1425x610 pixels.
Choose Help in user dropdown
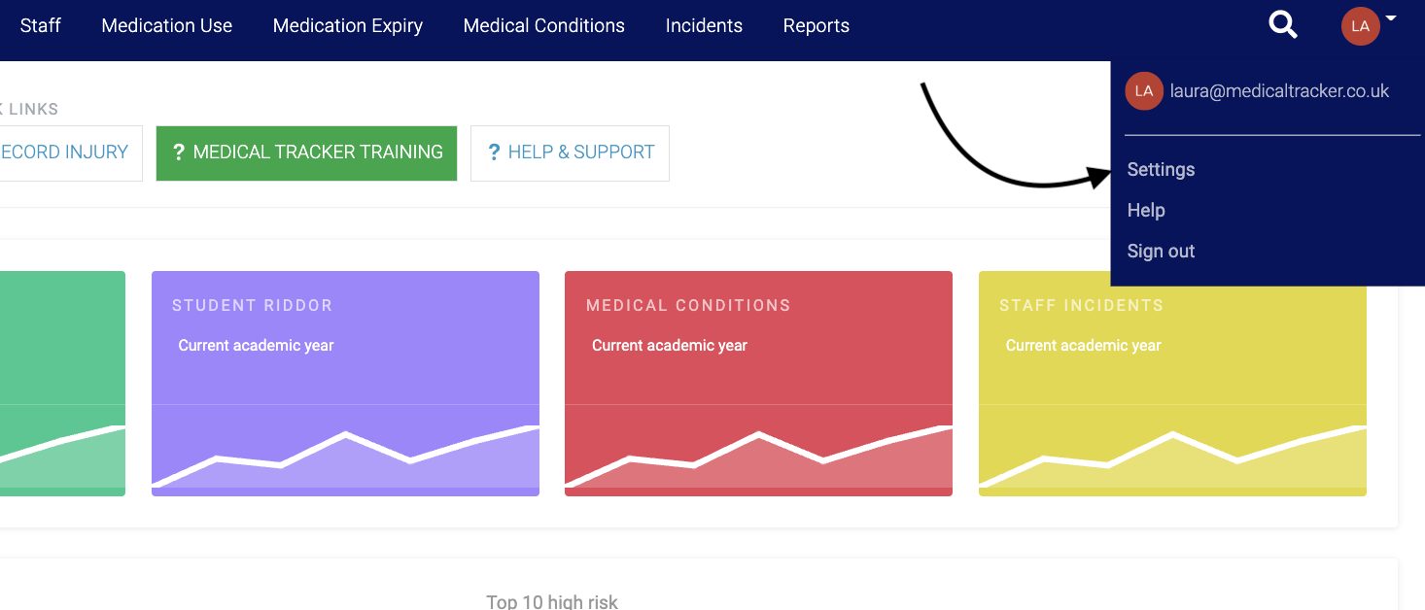pyautogui.click(x=1146, y=210)
